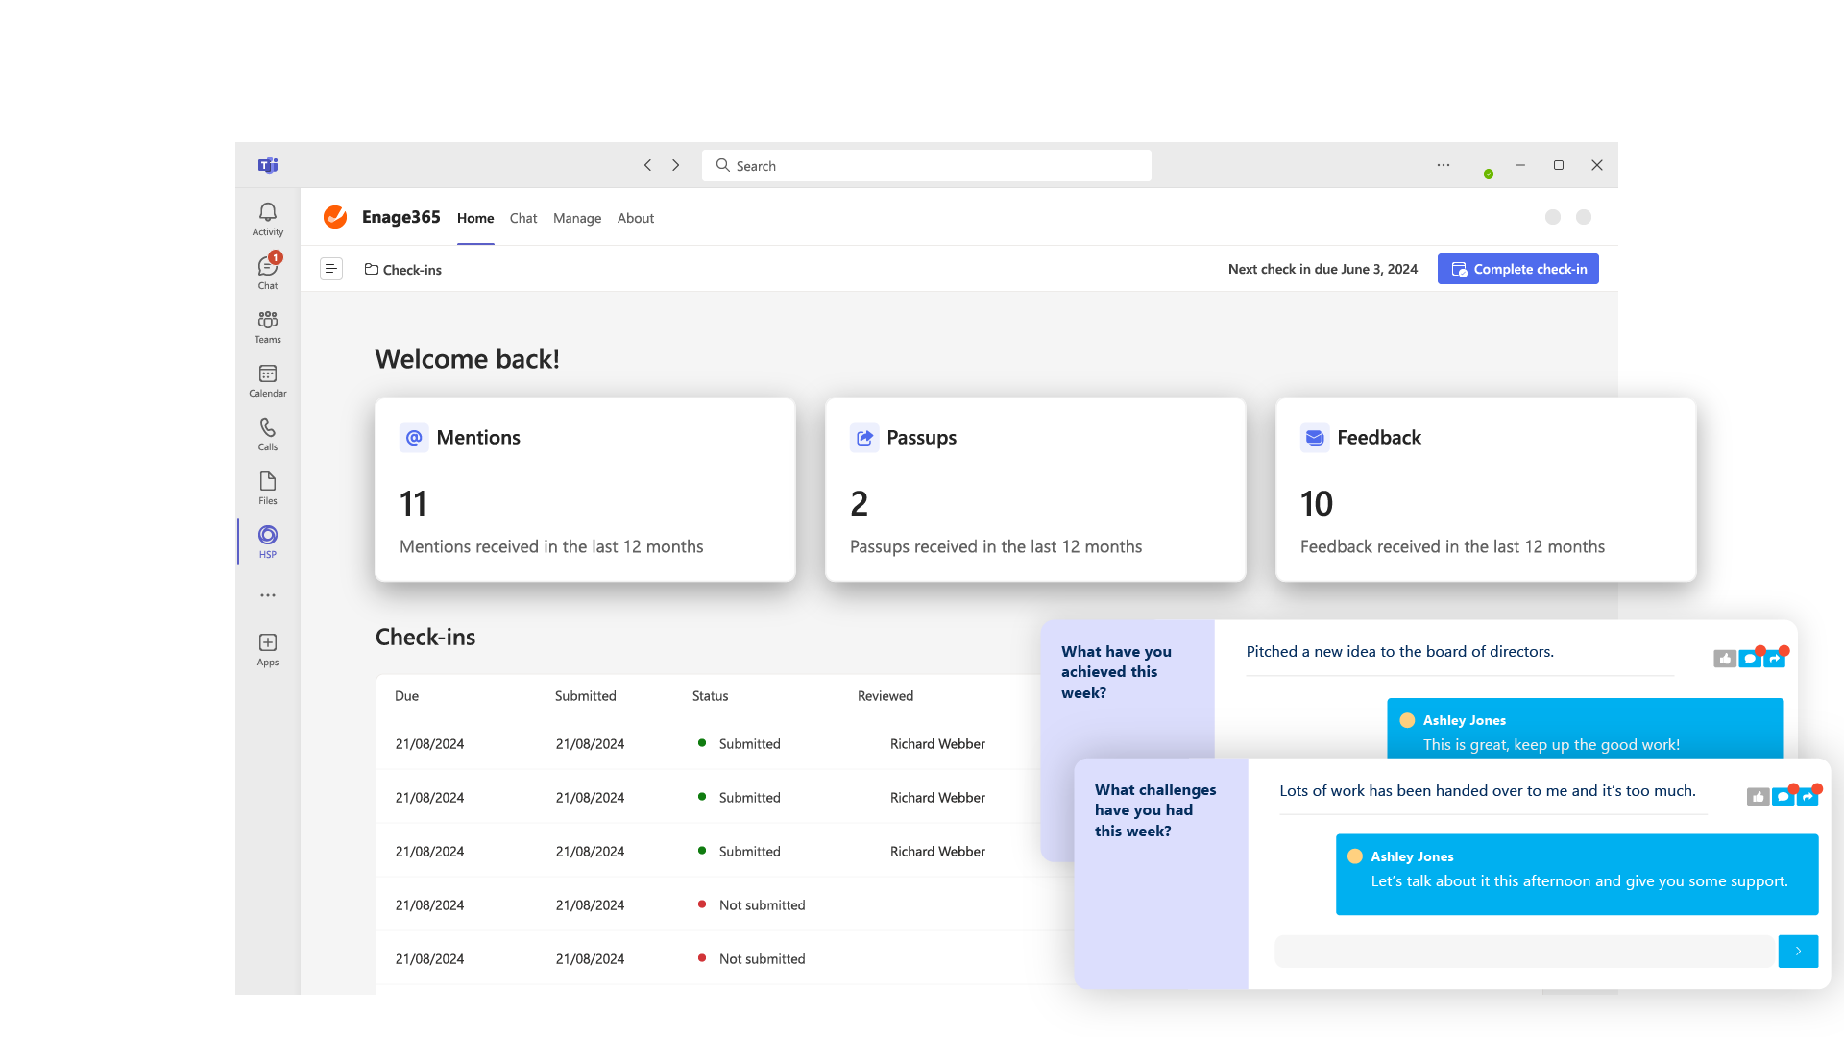Open the Teams section icon
The width and height of the screenshot is (1844, 1037).
point(267,326)
